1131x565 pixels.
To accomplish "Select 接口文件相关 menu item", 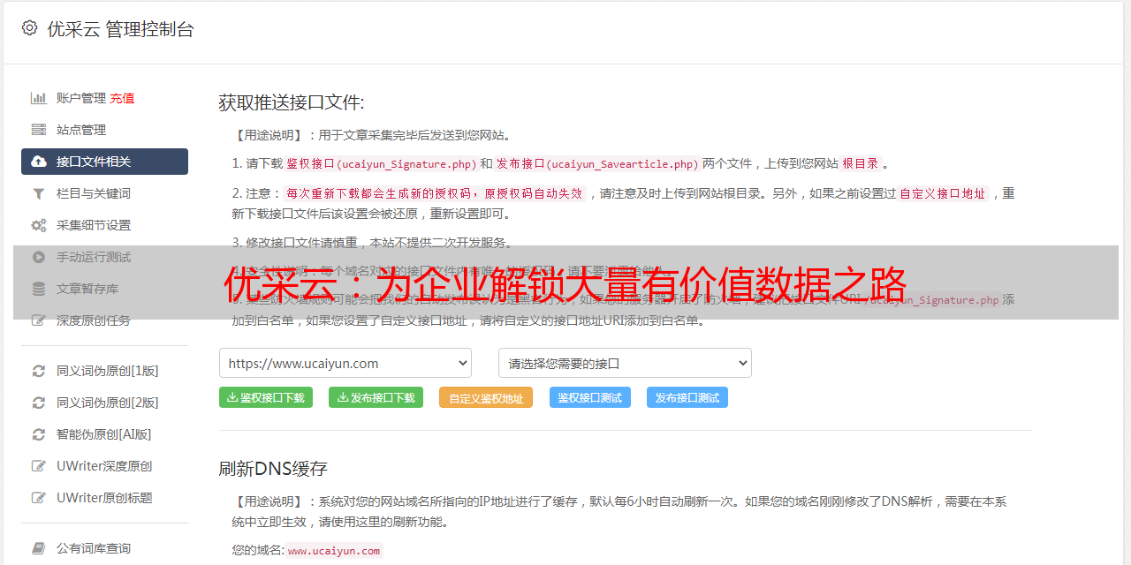I will (104, 162).
